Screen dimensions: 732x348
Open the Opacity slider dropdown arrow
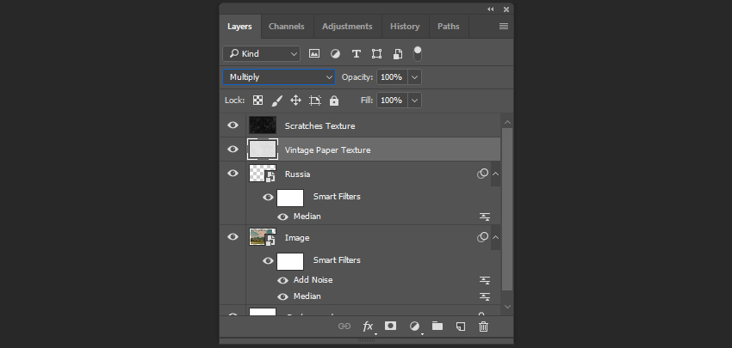415,77
